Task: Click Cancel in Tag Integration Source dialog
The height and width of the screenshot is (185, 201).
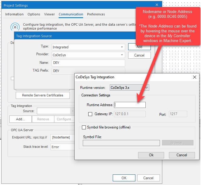Action: pyautogui.click(x=139, y=55)
